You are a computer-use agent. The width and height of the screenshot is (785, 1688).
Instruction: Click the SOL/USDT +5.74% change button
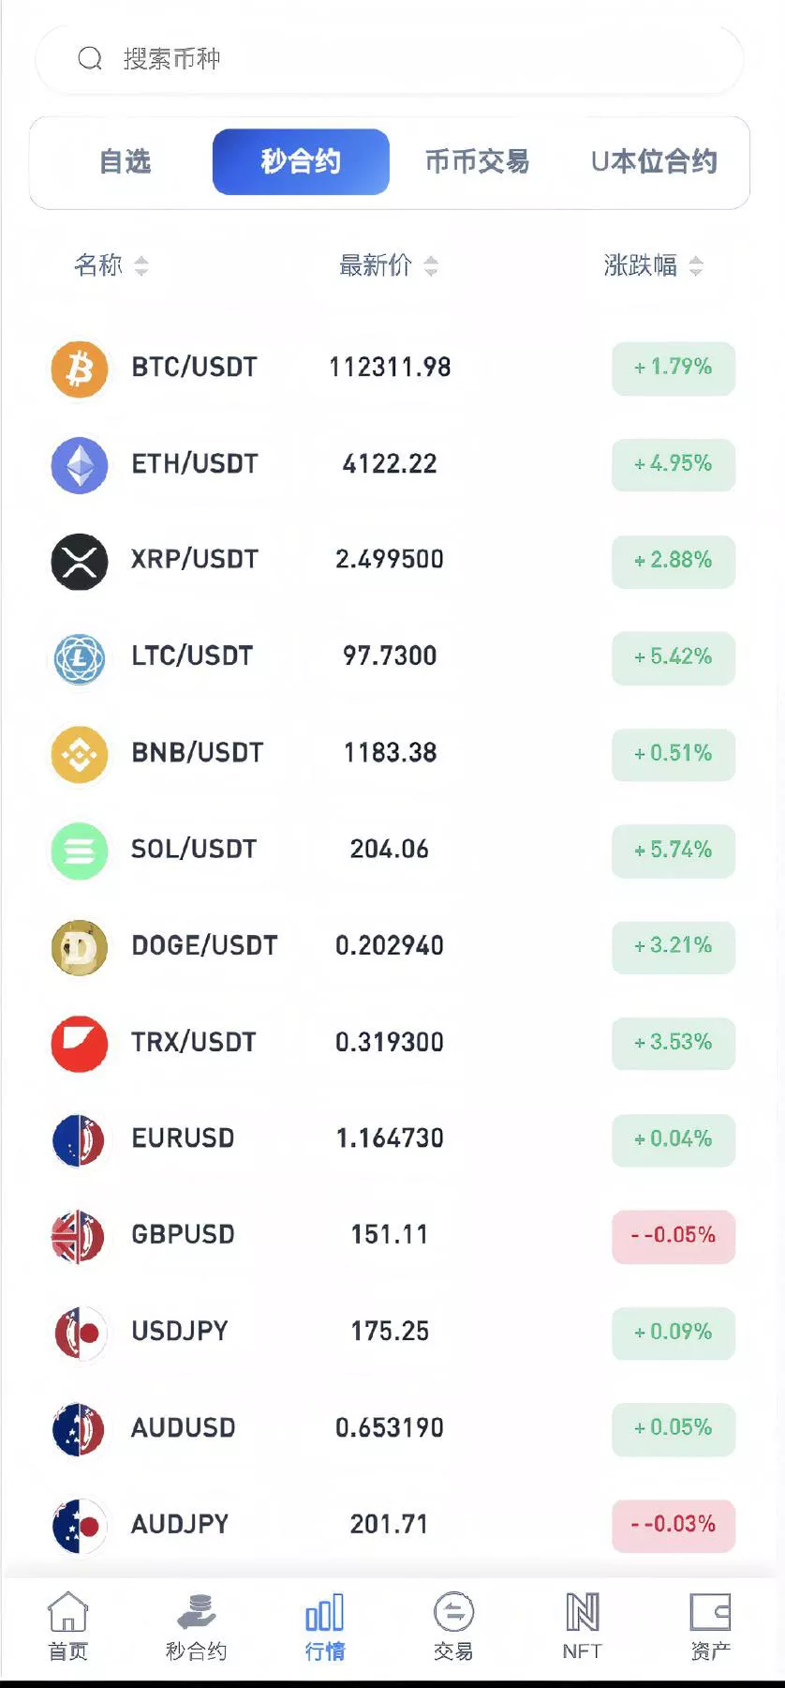(673, 851)
